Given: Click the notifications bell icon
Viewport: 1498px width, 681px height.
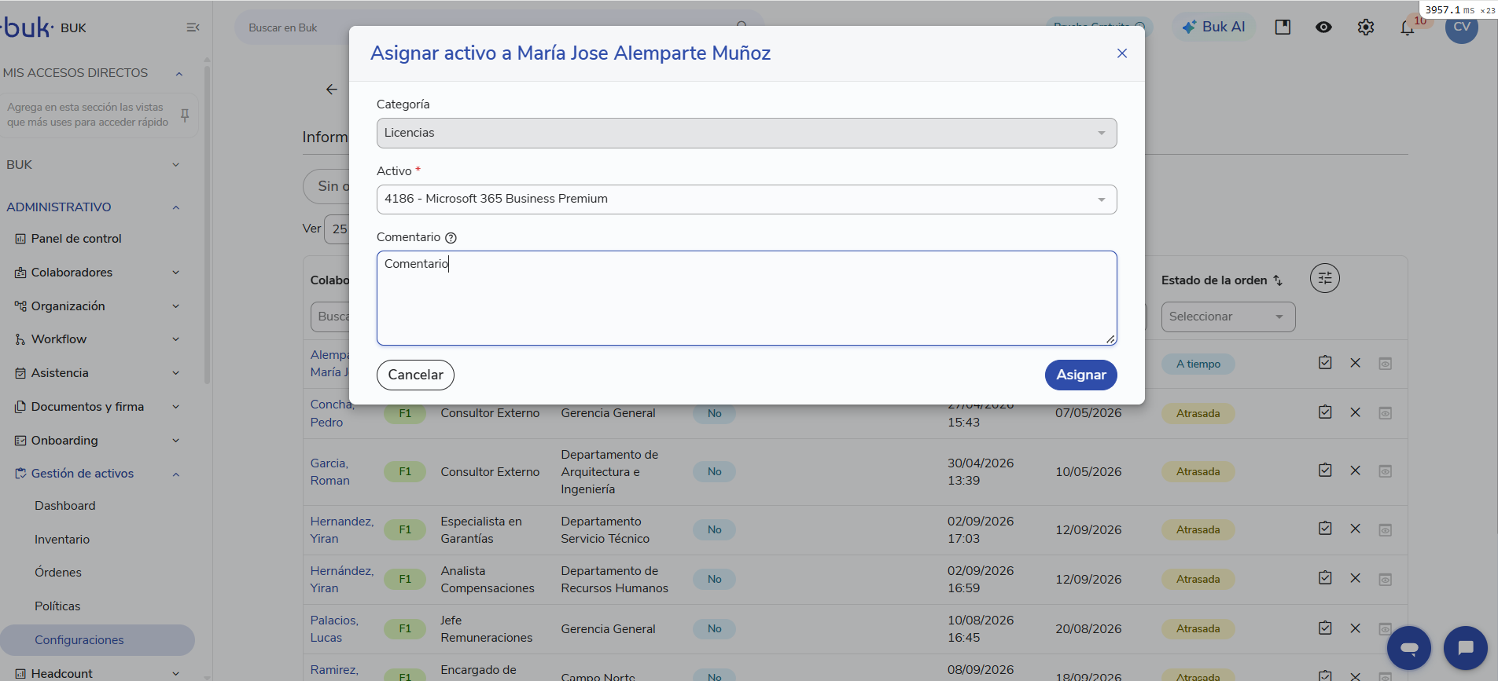Looking at the screenshot, I should tap(1407, 28).
